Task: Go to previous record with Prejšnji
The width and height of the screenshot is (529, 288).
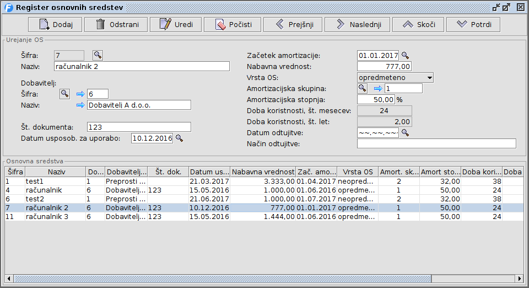Action: [x=293, y=25]
